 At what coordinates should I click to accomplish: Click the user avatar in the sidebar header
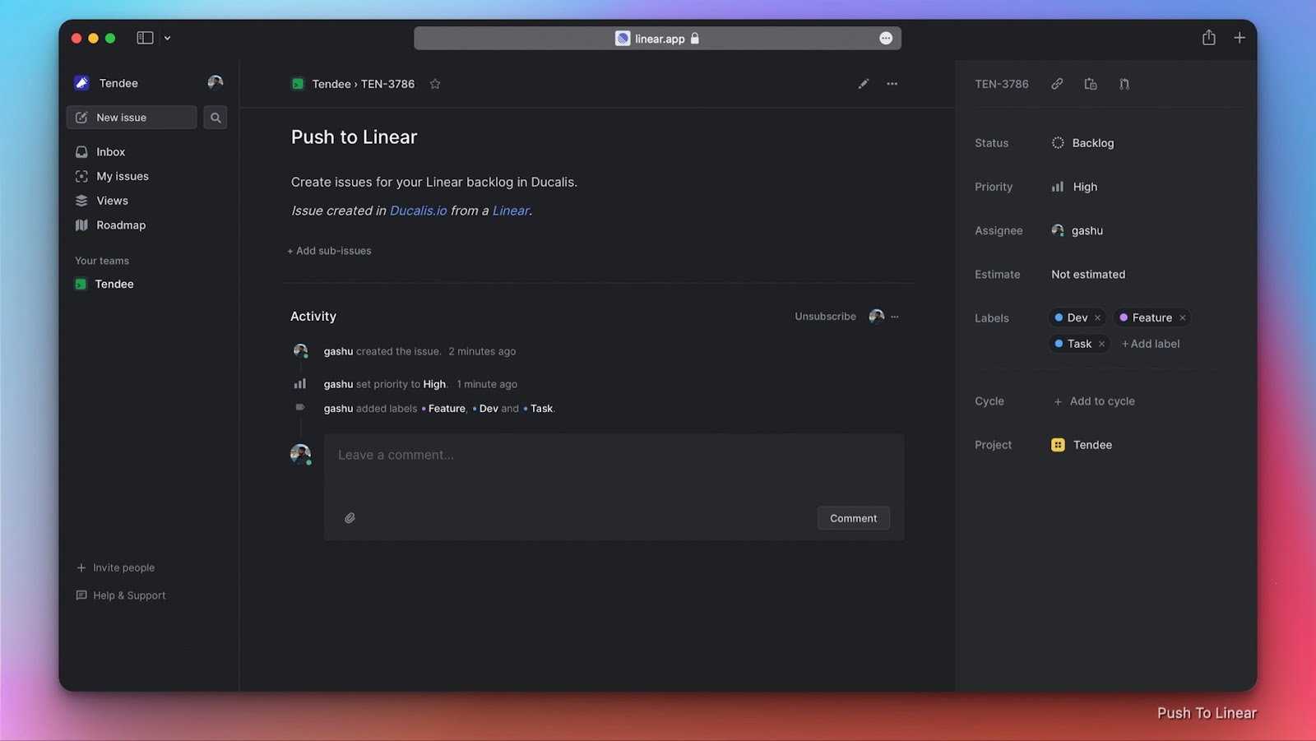point(215,82)
